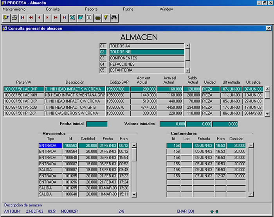Image resolution: width=274 pixels, height=217 pixels.
Task: Select part 1C0 867 501 AF X09
Action: 23,107
